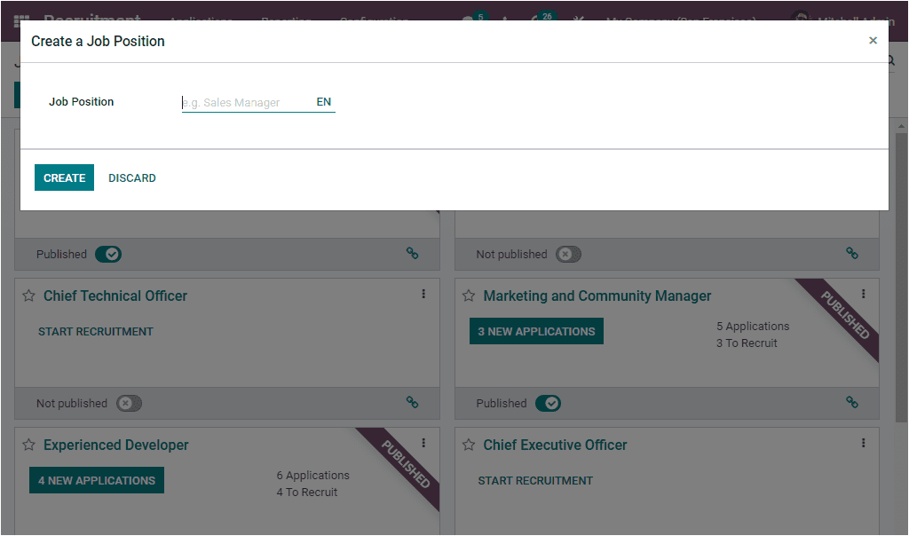The width and height of the screenshot is (909, 536).
Task: Click the CREATE button
Action: (x=64, y=177)
